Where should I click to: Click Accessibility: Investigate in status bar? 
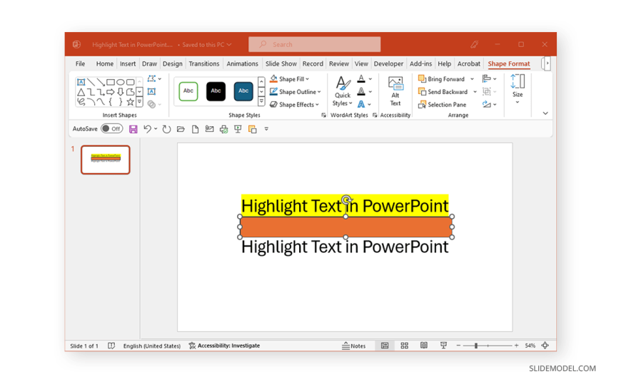[224, 346]
